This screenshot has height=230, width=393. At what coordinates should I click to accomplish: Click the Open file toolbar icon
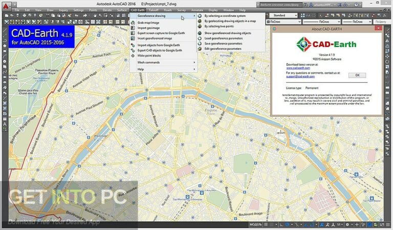coord(12,15)
